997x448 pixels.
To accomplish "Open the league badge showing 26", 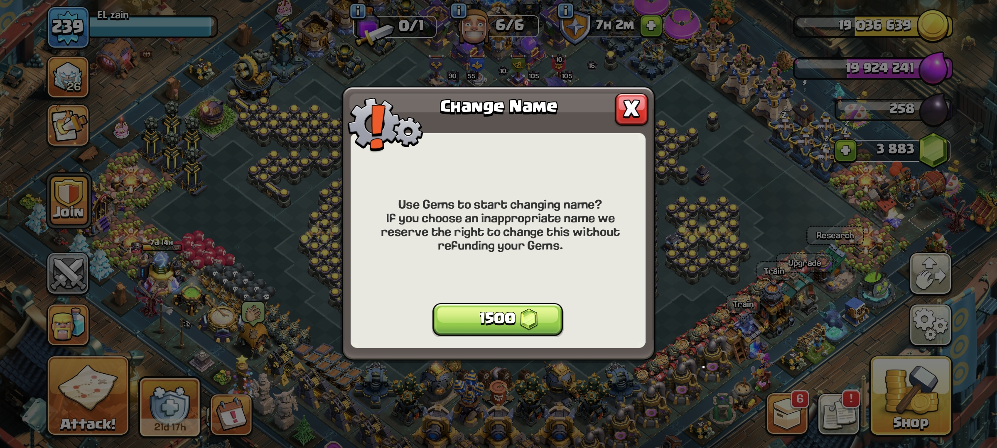I will [x=68, y=77].
